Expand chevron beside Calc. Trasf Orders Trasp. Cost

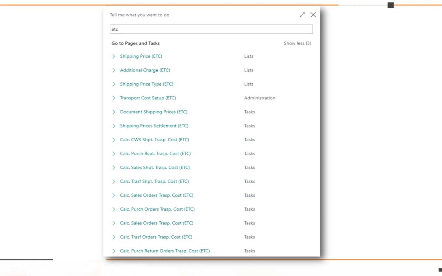(114, 237)
